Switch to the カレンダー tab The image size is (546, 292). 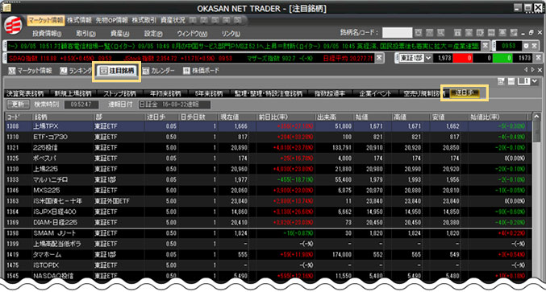coord(158,71)
